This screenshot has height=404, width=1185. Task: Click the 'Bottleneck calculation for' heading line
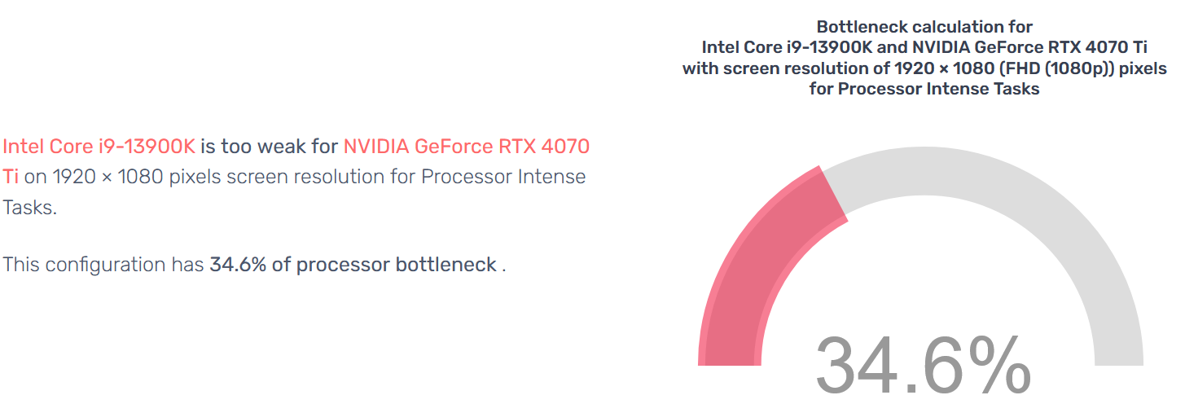point(924,27)
